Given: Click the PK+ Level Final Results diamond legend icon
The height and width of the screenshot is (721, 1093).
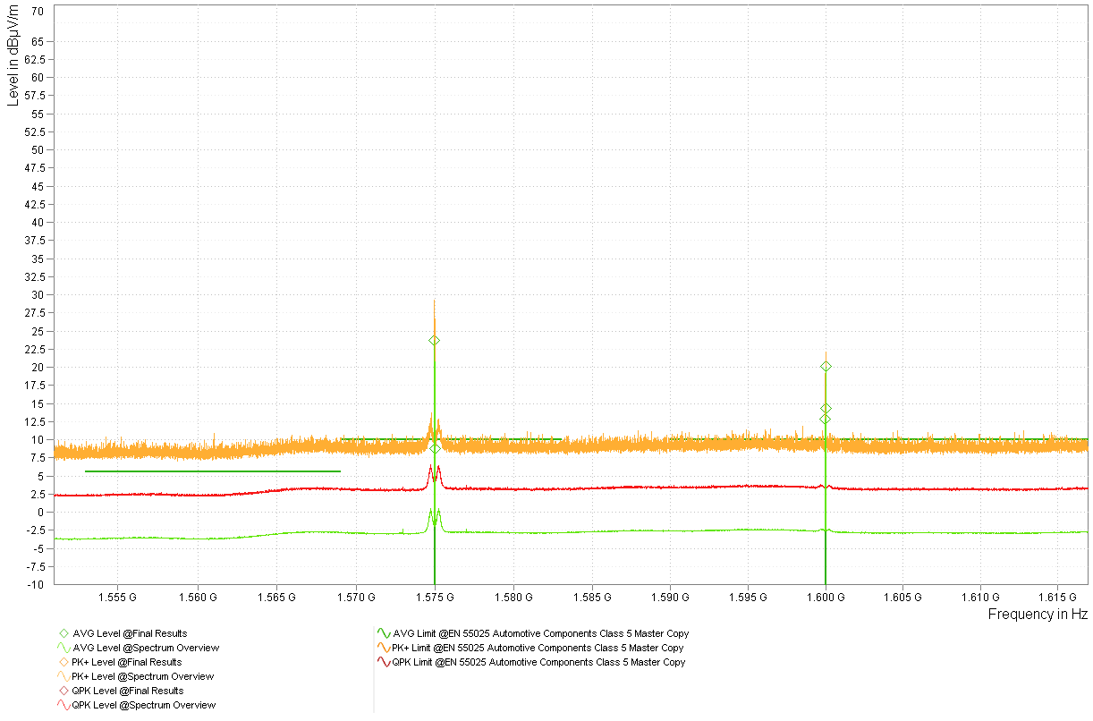Looking at the screenshot, I should tap(64, 662).
